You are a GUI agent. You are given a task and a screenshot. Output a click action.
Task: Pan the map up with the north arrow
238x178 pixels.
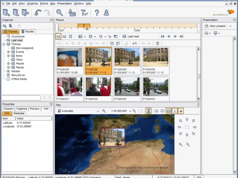187,120
